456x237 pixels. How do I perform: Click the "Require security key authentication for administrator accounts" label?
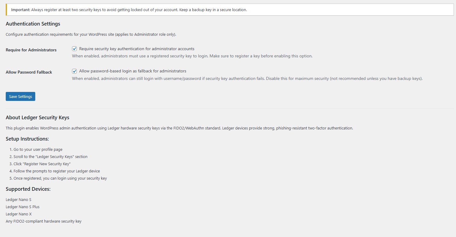click(x=137, y=49)
